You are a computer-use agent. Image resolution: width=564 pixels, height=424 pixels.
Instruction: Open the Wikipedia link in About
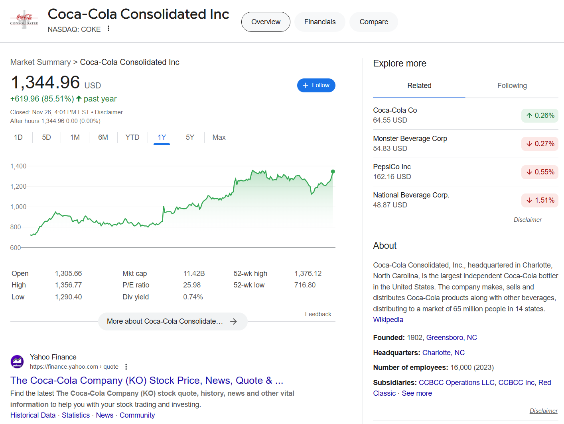[x=388, y=319]
